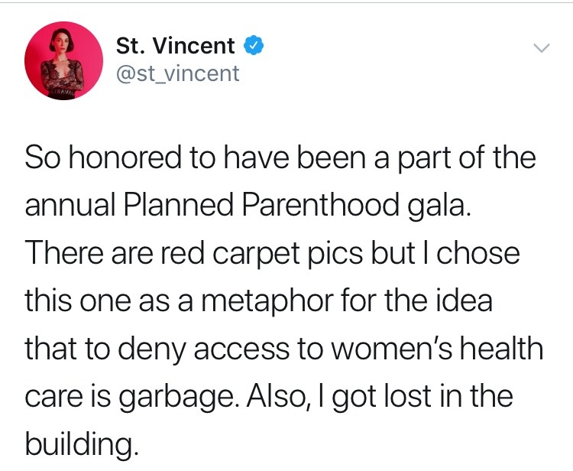Click the word 'chose' in tweet text
The height and width of the screenshot is (471, 573).
click(x=478, y=253)
